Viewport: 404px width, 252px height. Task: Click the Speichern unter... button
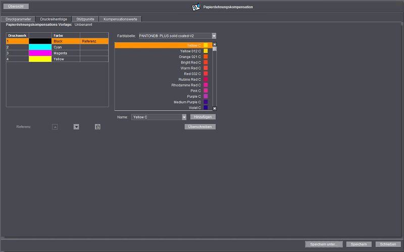pyautogui.click(x=324, y=244)
